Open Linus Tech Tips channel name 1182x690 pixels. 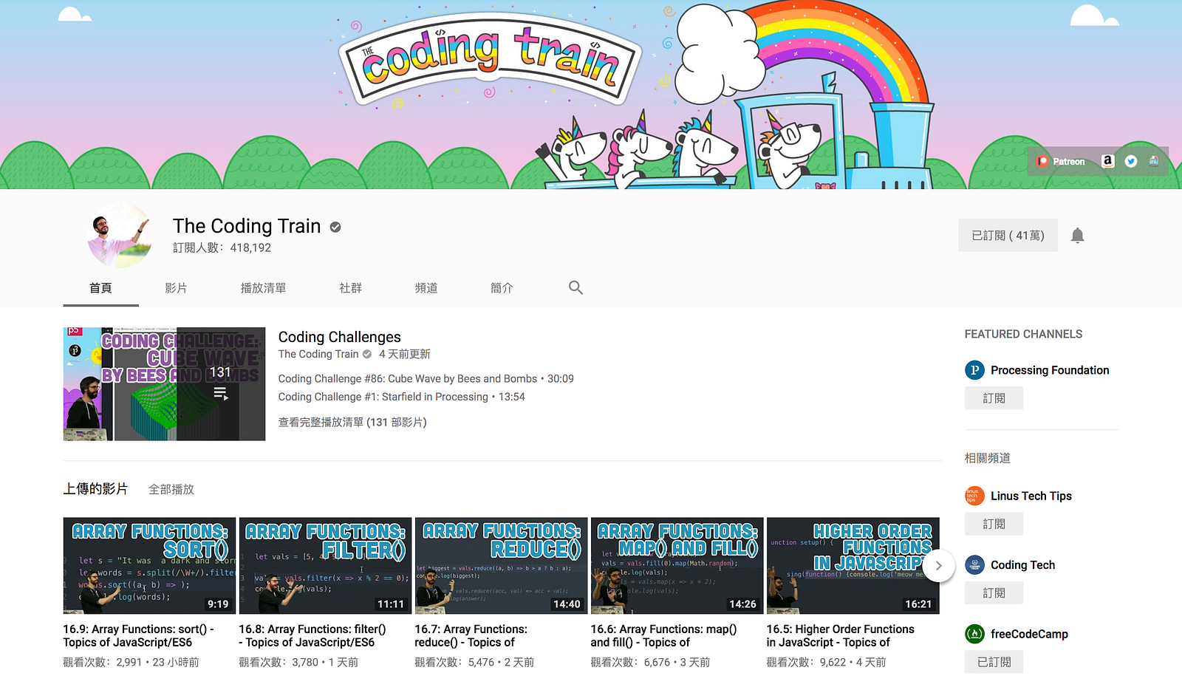tap(1031, 496)
